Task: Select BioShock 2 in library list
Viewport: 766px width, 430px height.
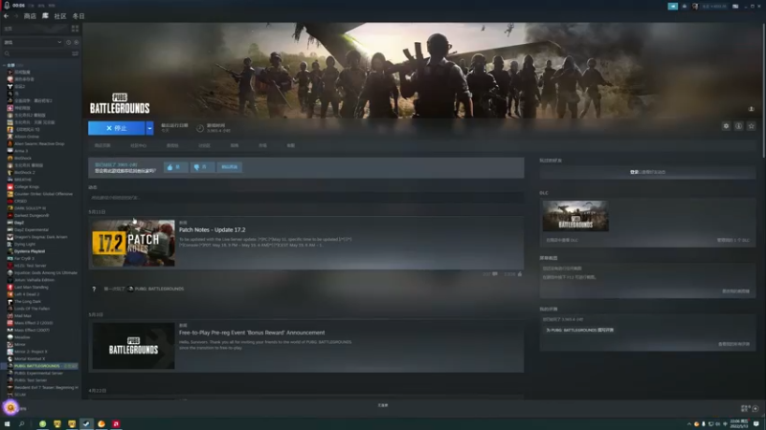Action: [25, 173]
